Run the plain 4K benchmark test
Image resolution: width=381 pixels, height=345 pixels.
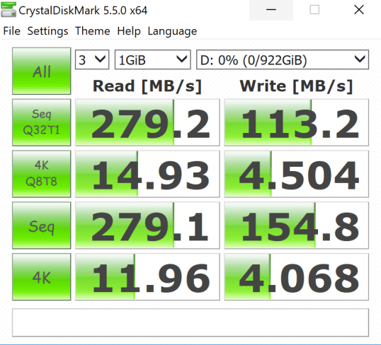tap(42, 277)
